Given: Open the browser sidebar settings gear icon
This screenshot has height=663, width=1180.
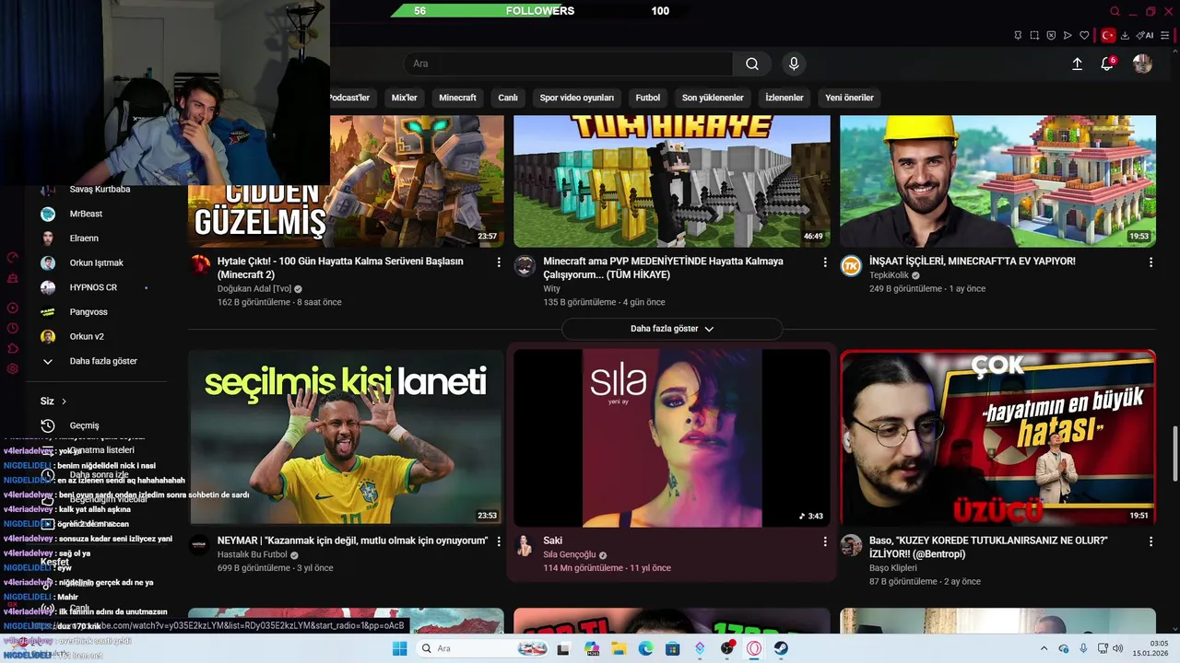Looking at the screenshot, I should click(13, 368).
